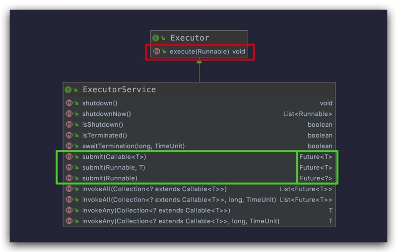Select invokeAll(Collection<? extends Callable<T>>) without timeout

tap(154, 189)
